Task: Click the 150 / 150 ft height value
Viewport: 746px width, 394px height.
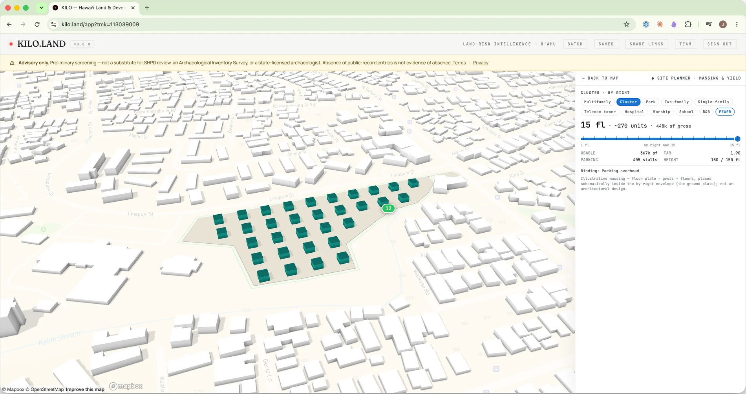Action: point(726,160)
